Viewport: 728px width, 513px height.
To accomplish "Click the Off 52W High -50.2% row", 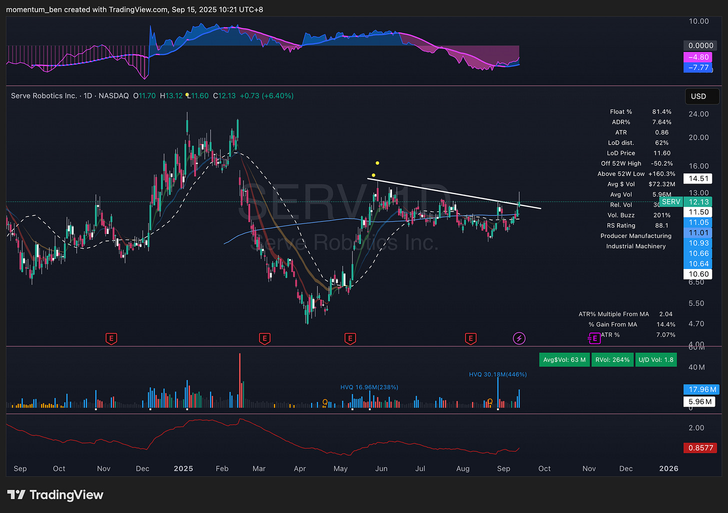I will (637, 163).
